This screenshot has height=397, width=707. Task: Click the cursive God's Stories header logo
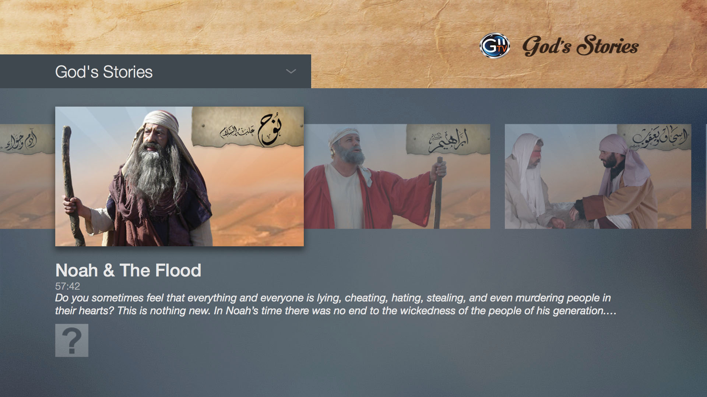[580, 46]
